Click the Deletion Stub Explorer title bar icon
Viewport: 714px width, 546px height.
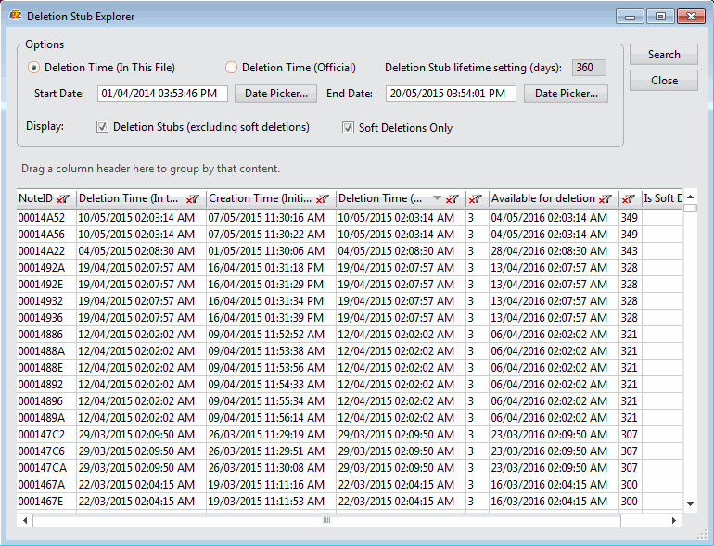(x=15, y=16)
